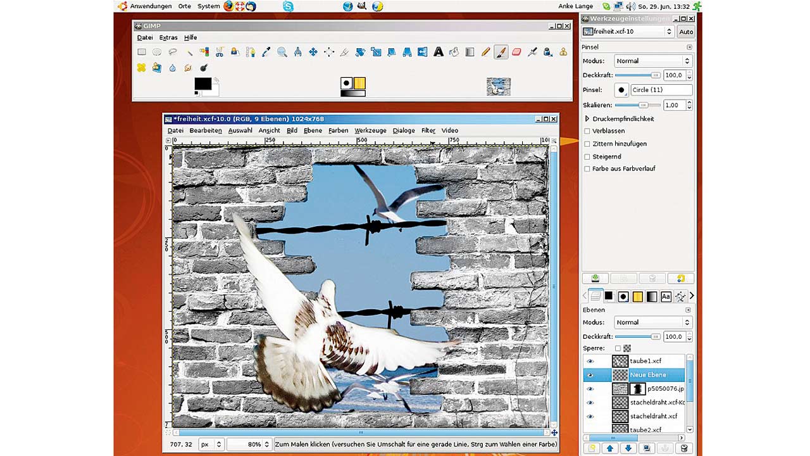
Task: Select the Paintbrush tool
Action: 501,52
